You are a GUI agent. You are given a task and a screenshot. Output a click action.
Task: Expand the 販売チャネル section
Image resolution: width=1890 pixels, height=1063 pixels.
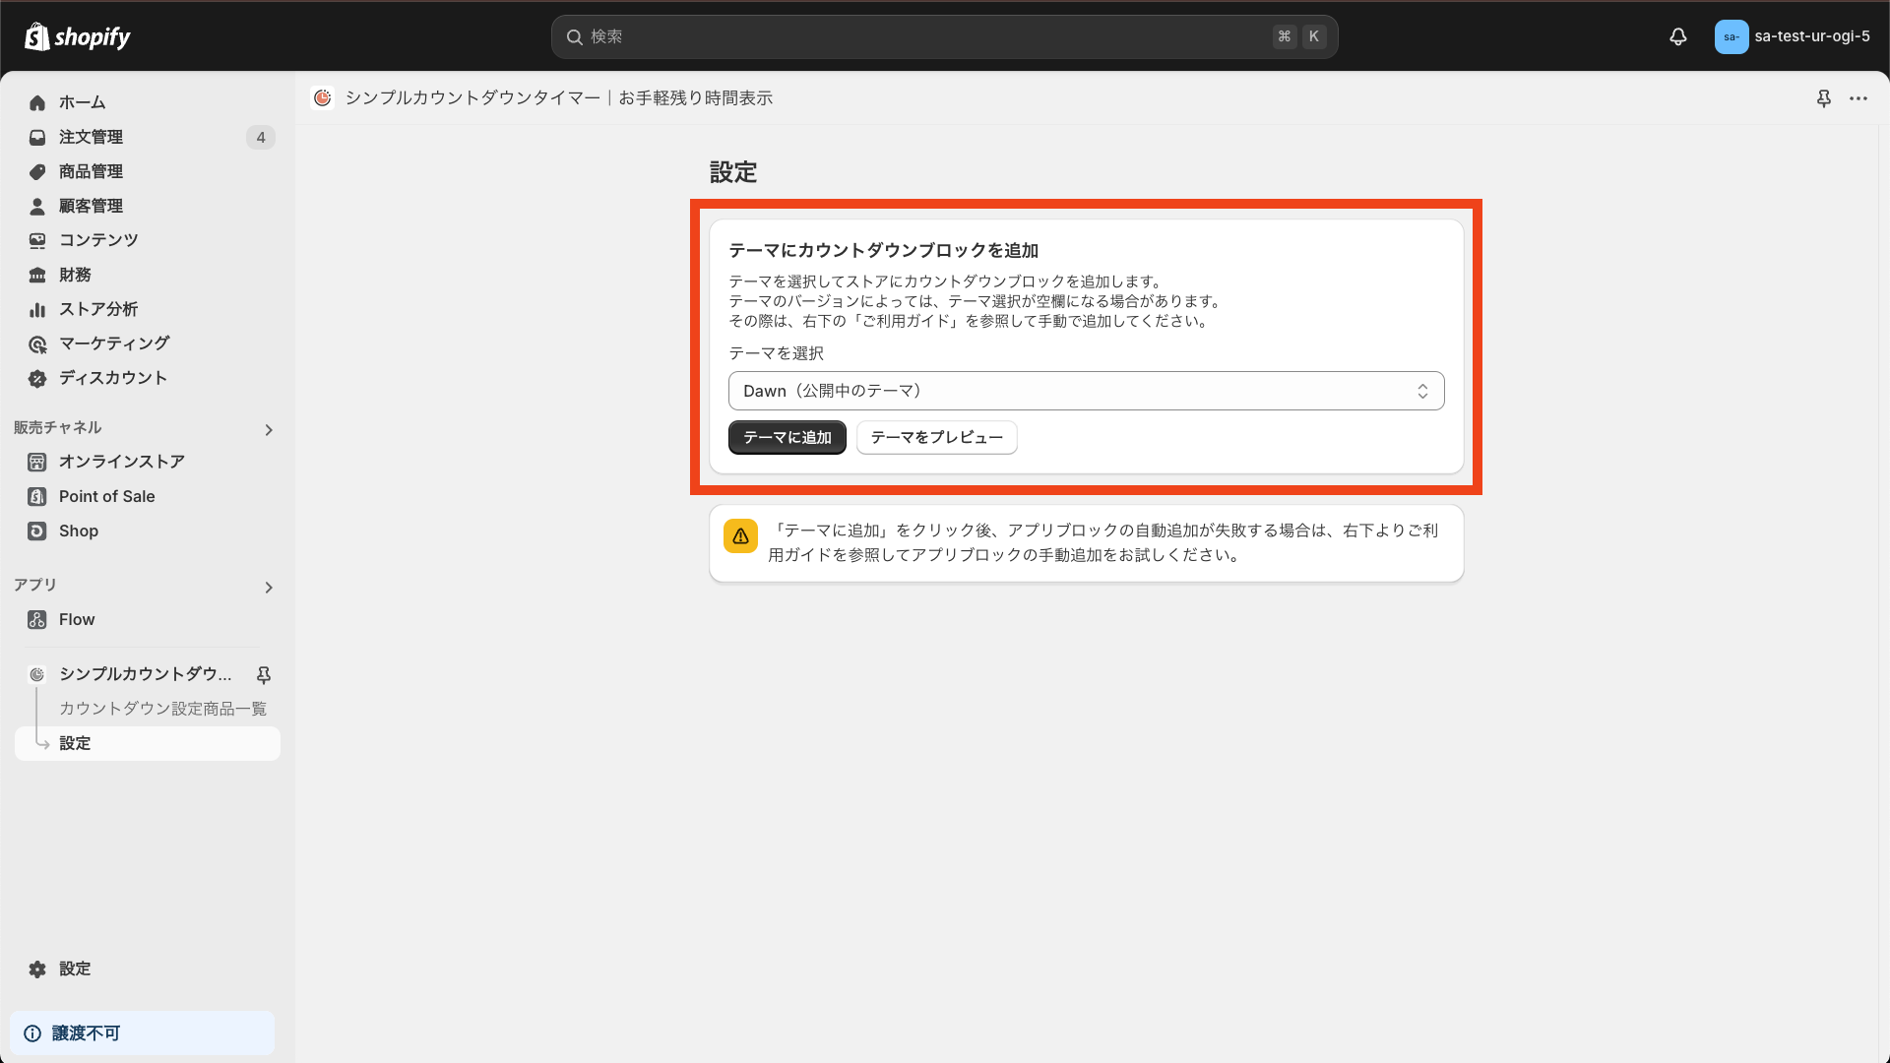[x=268, y=429]
